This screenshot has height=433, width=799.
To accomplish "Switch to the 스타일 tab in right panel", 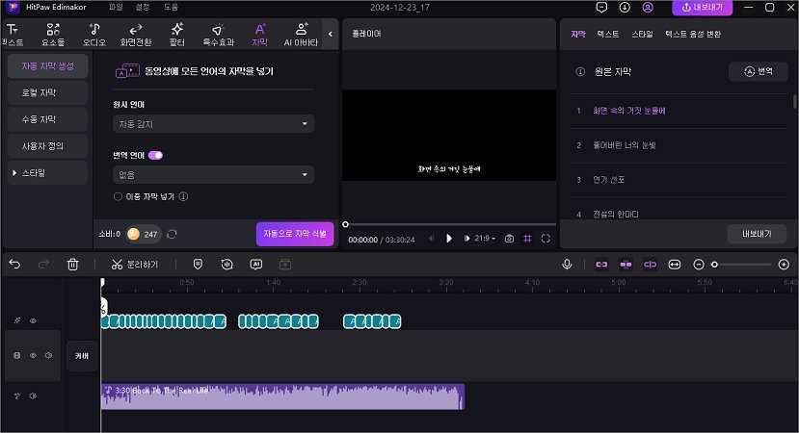I will pyautogui.click(x=642, y=34).
